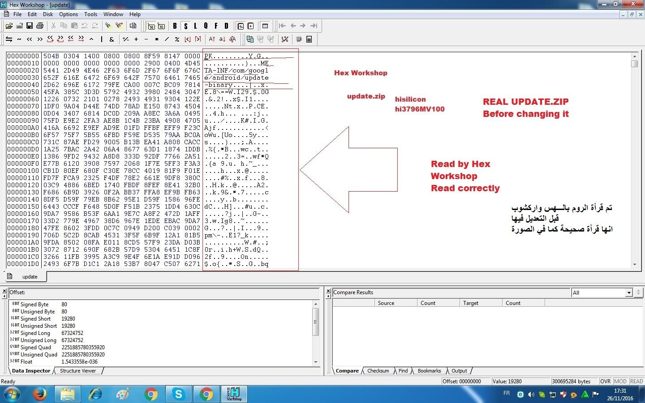Click the XOR caret operation icon

pos(91,39)
